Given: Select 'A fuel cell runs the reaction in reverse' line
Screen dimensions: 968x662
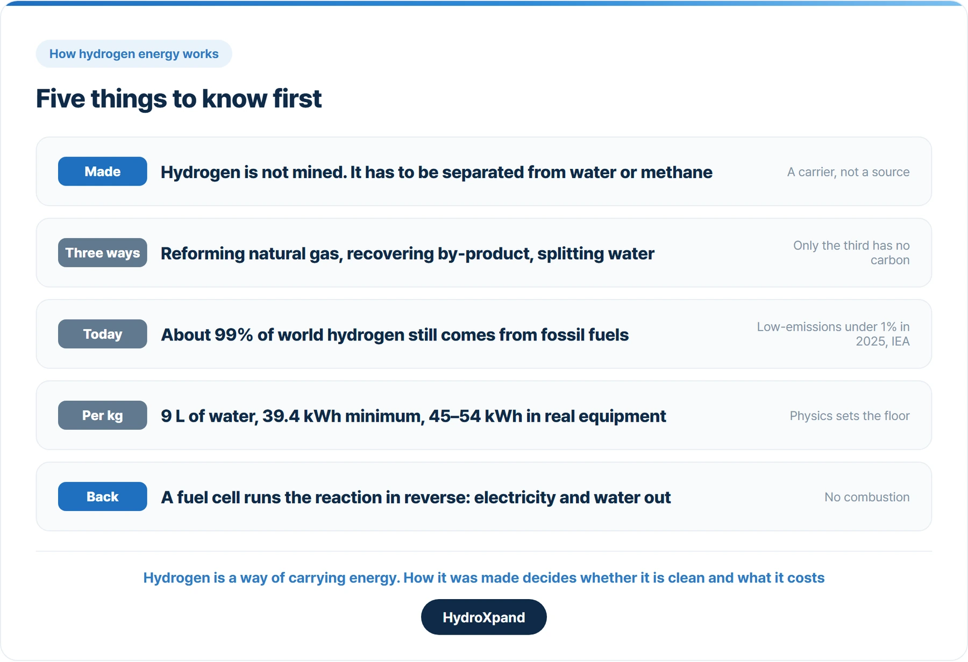Looking at the screenshot, I should pyautogui.click(x=416, y=497).
